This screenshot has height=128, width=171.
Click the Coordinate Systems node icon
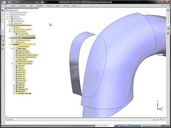click(12, 12)
